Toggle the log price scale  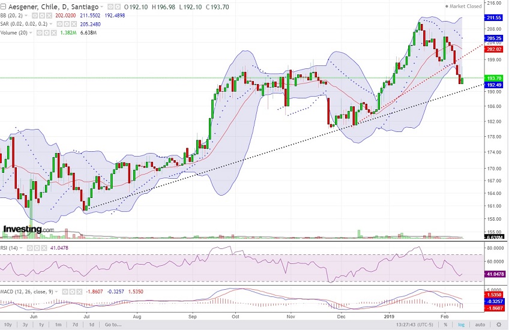pos(461,325)
